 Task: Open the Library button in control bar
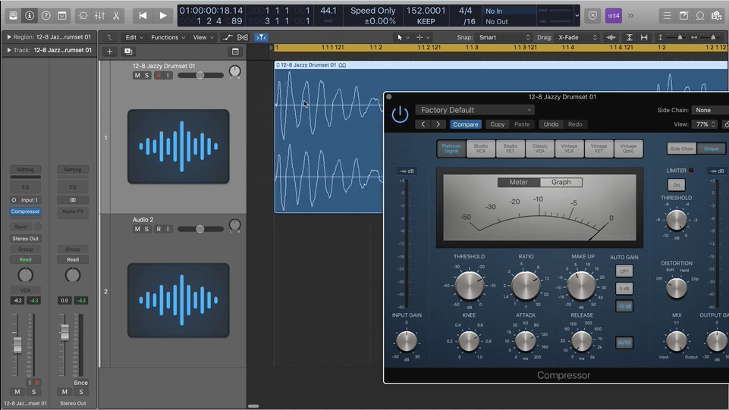pyautogui.click(x=13, y=15)
